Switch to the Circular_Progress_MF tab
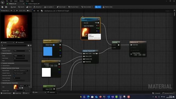Viewport: 176px width, 99px height. pyautogui.click(x=34, y=4)
